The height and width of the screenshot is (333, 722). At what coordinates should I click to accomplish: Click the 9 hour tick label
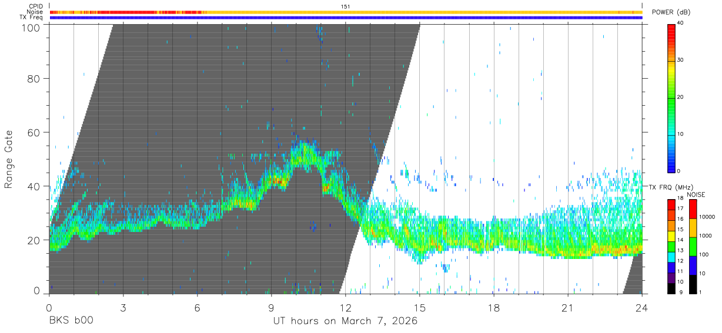(x=271, y=307)
